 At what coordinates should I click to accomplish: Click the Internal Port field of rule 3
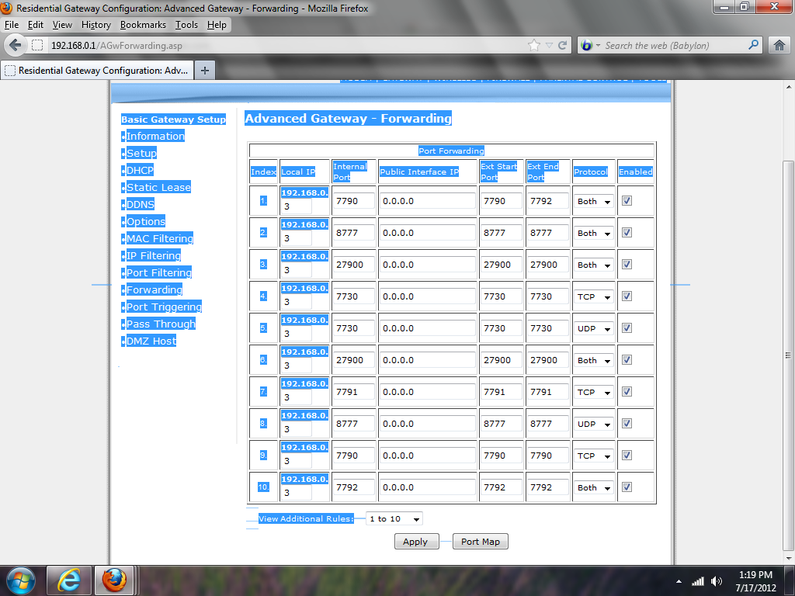click(354, 265)
